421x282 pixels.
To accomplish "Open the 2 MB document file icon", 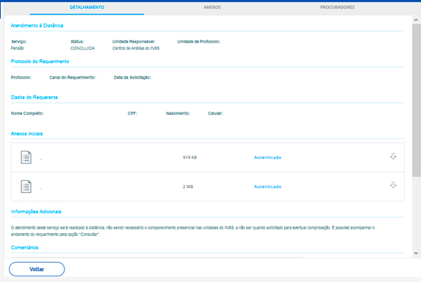I will coord(26,187).
